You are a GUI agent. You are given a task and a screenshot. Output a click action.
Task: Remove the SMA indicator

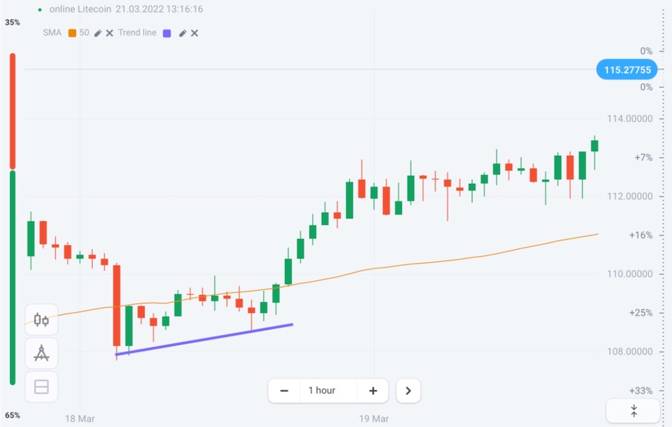110,33
